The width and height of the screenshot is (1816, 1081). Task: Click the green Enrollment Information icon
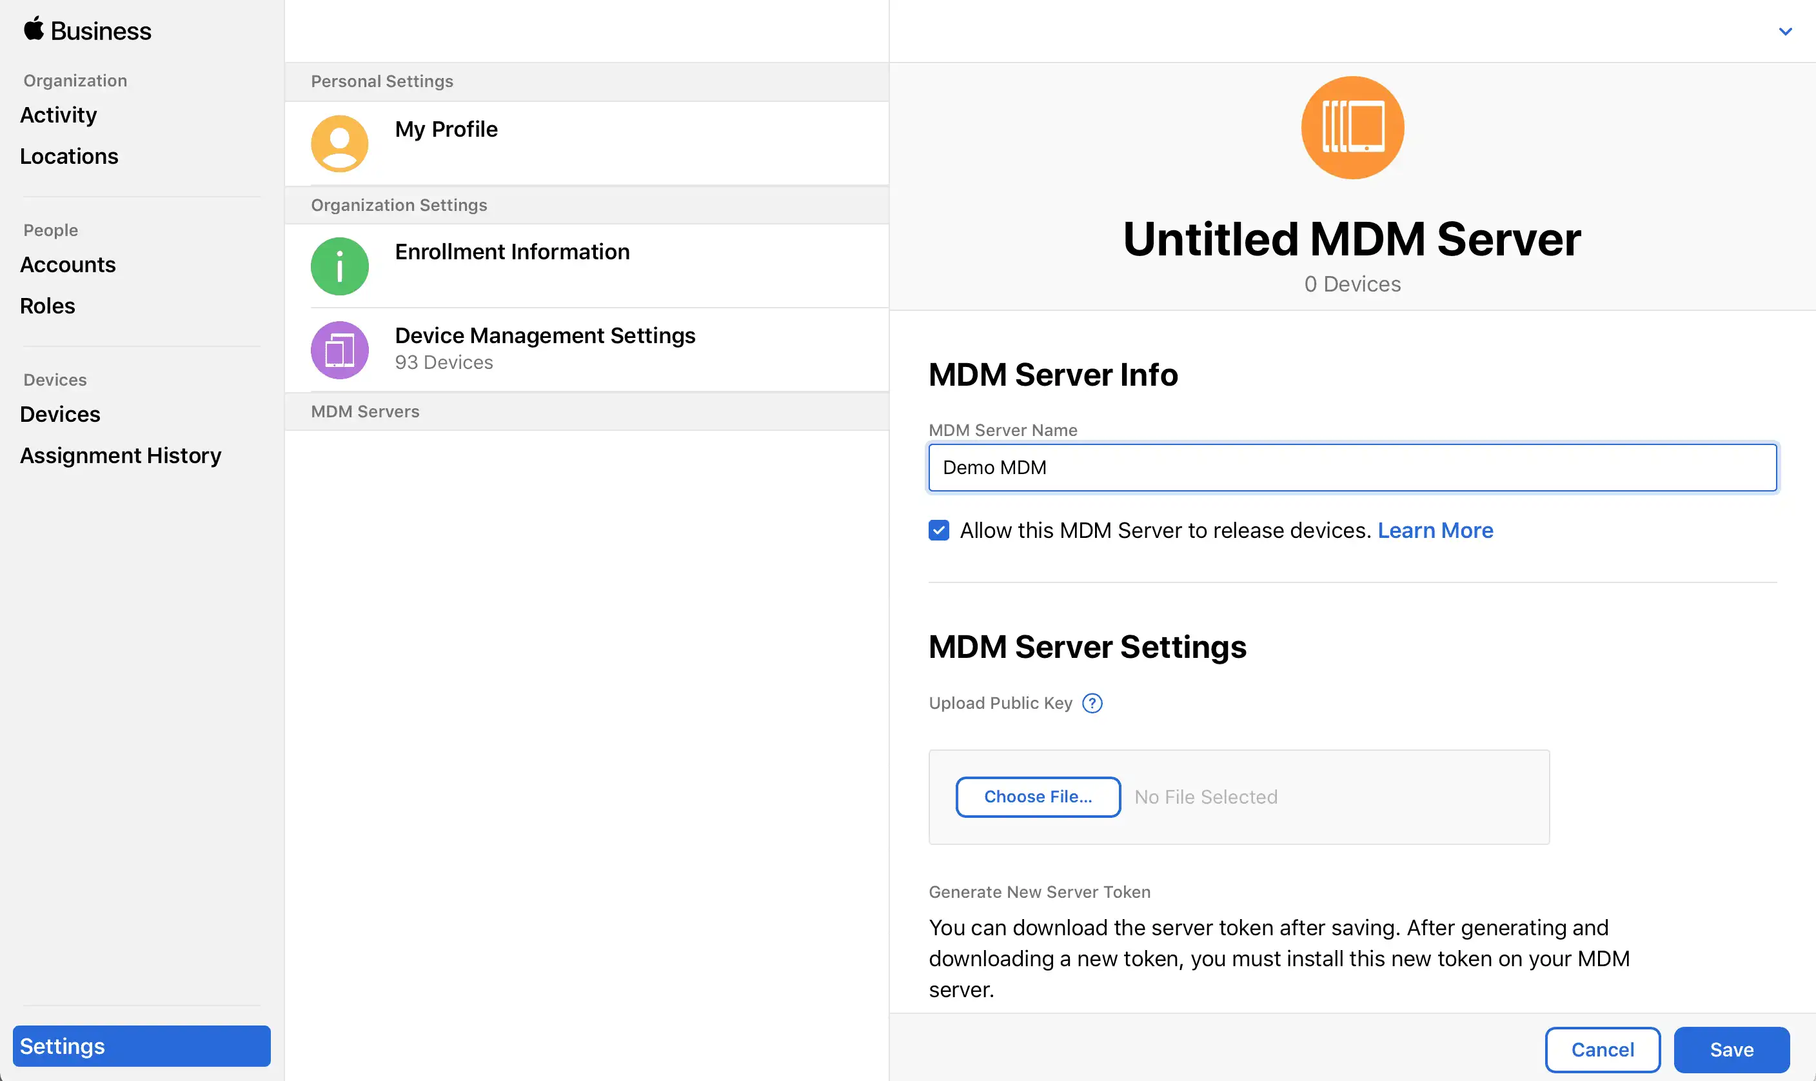point(339,266)
